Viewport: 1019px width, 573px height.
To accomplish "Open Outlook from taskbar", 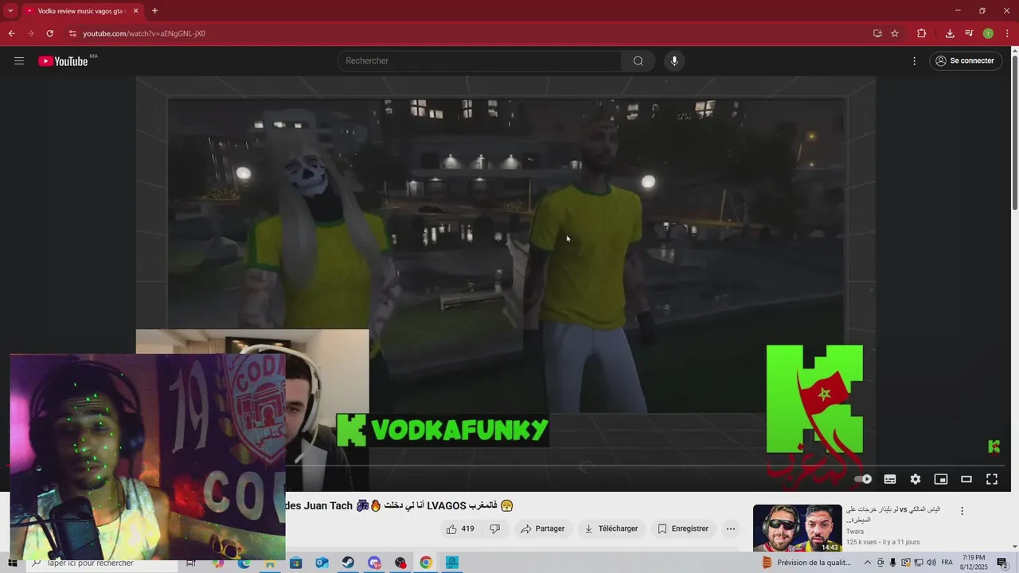I will pos(322,563).
